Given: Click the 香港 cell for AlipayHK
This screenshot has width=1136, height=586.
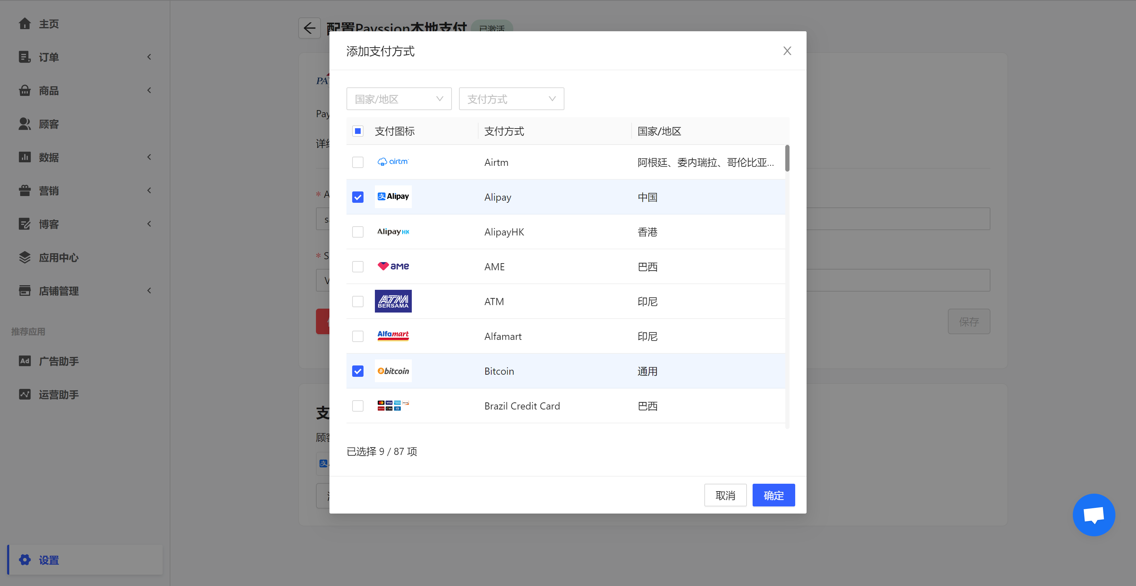Looking at the screenshot, I should (648, 232).
